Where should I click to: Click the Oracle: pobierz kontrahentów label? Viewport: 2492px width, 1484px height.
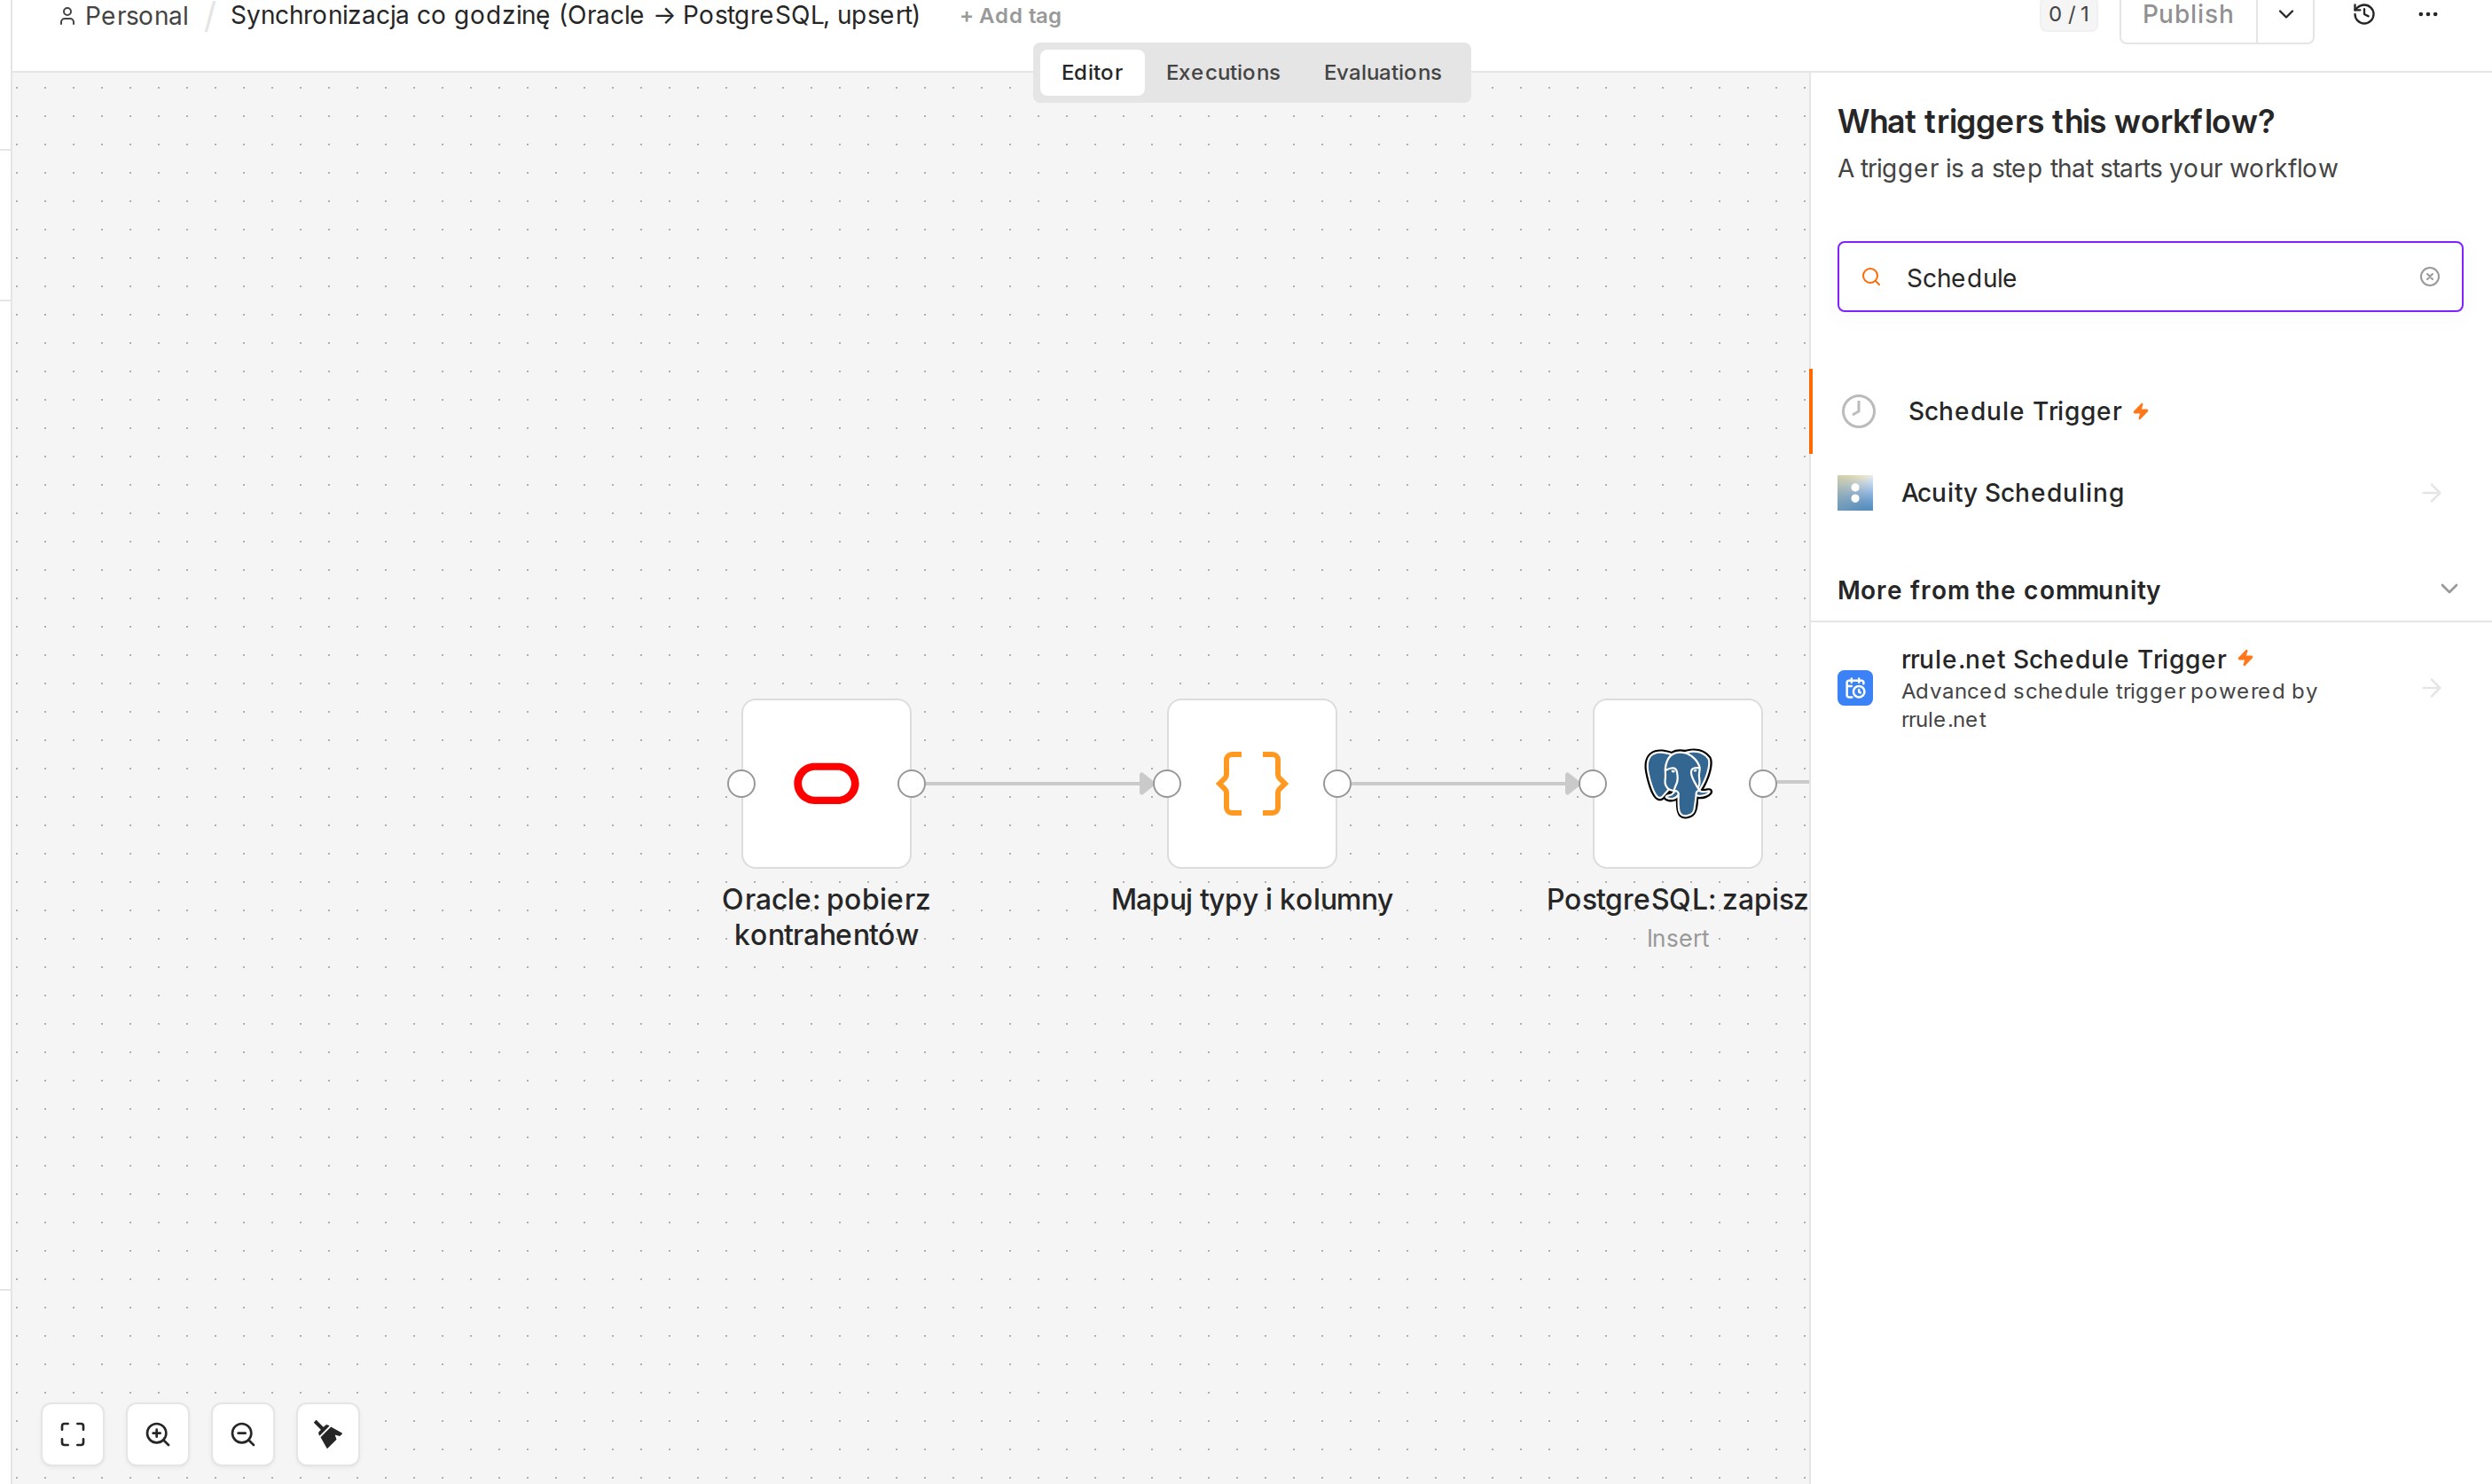(x=826, y=917)
